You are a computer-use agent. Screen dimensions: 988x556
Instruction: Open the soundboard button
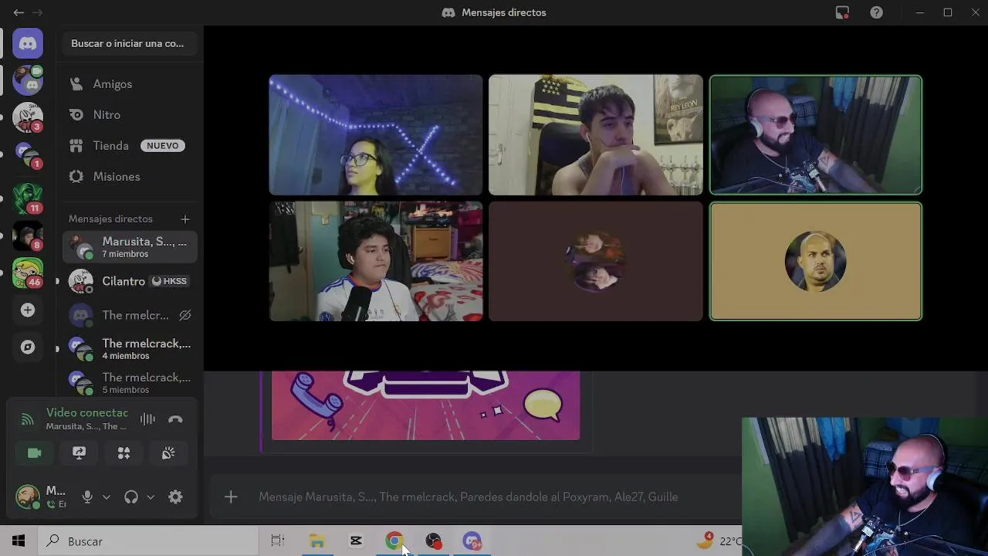tap(168, 453)
